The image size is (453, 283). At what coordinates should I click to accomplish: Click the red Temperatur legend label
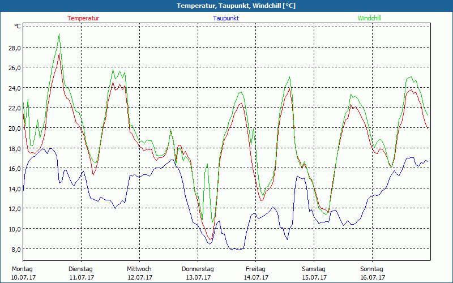coord(83,18)
